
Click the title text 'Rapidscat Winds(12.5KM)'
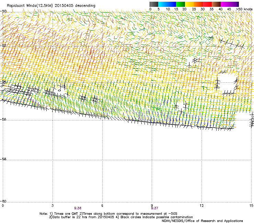(x=30, y=6)
